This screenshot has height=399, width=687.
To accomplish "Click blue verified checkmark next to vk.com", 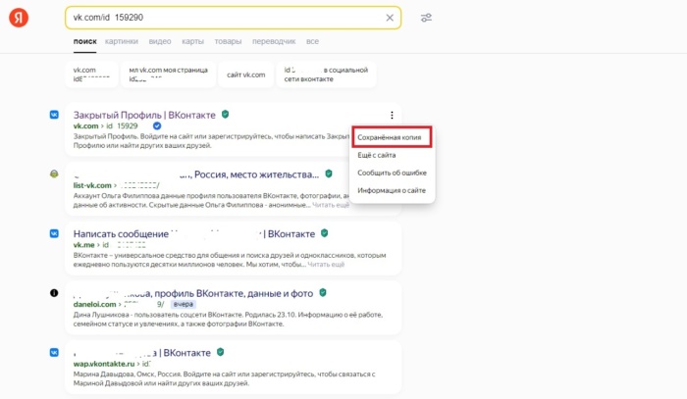I will click(157, 126).
